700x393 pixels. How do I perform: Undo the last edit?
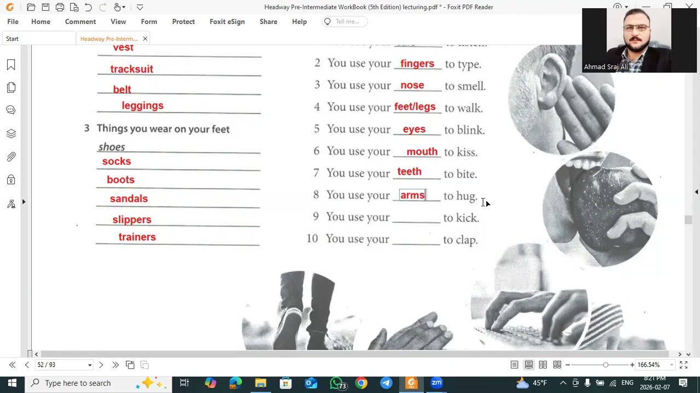coord(88,7)
